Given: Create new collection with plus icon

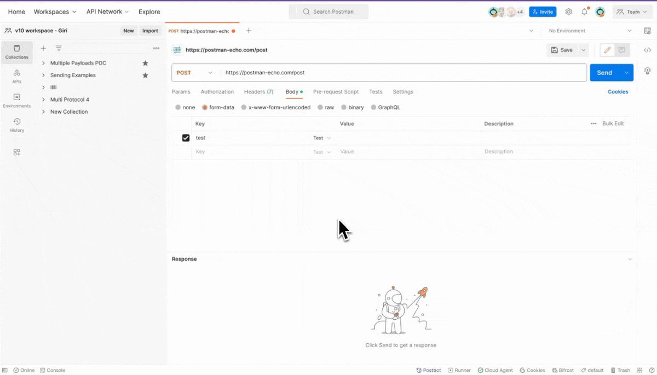Looking at the screenshot, I should [x=44, y=49].
